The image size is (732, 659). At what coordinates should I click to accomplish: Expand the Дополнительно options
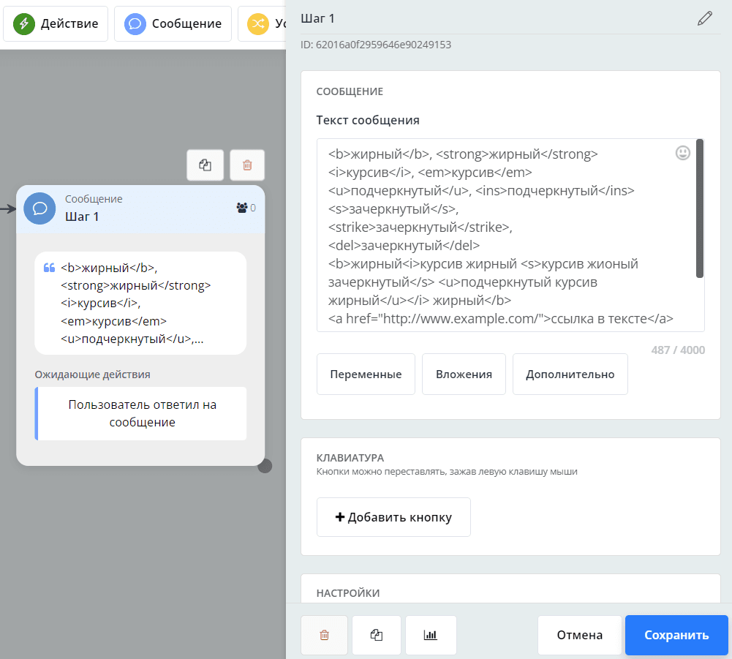coord(570,374)
